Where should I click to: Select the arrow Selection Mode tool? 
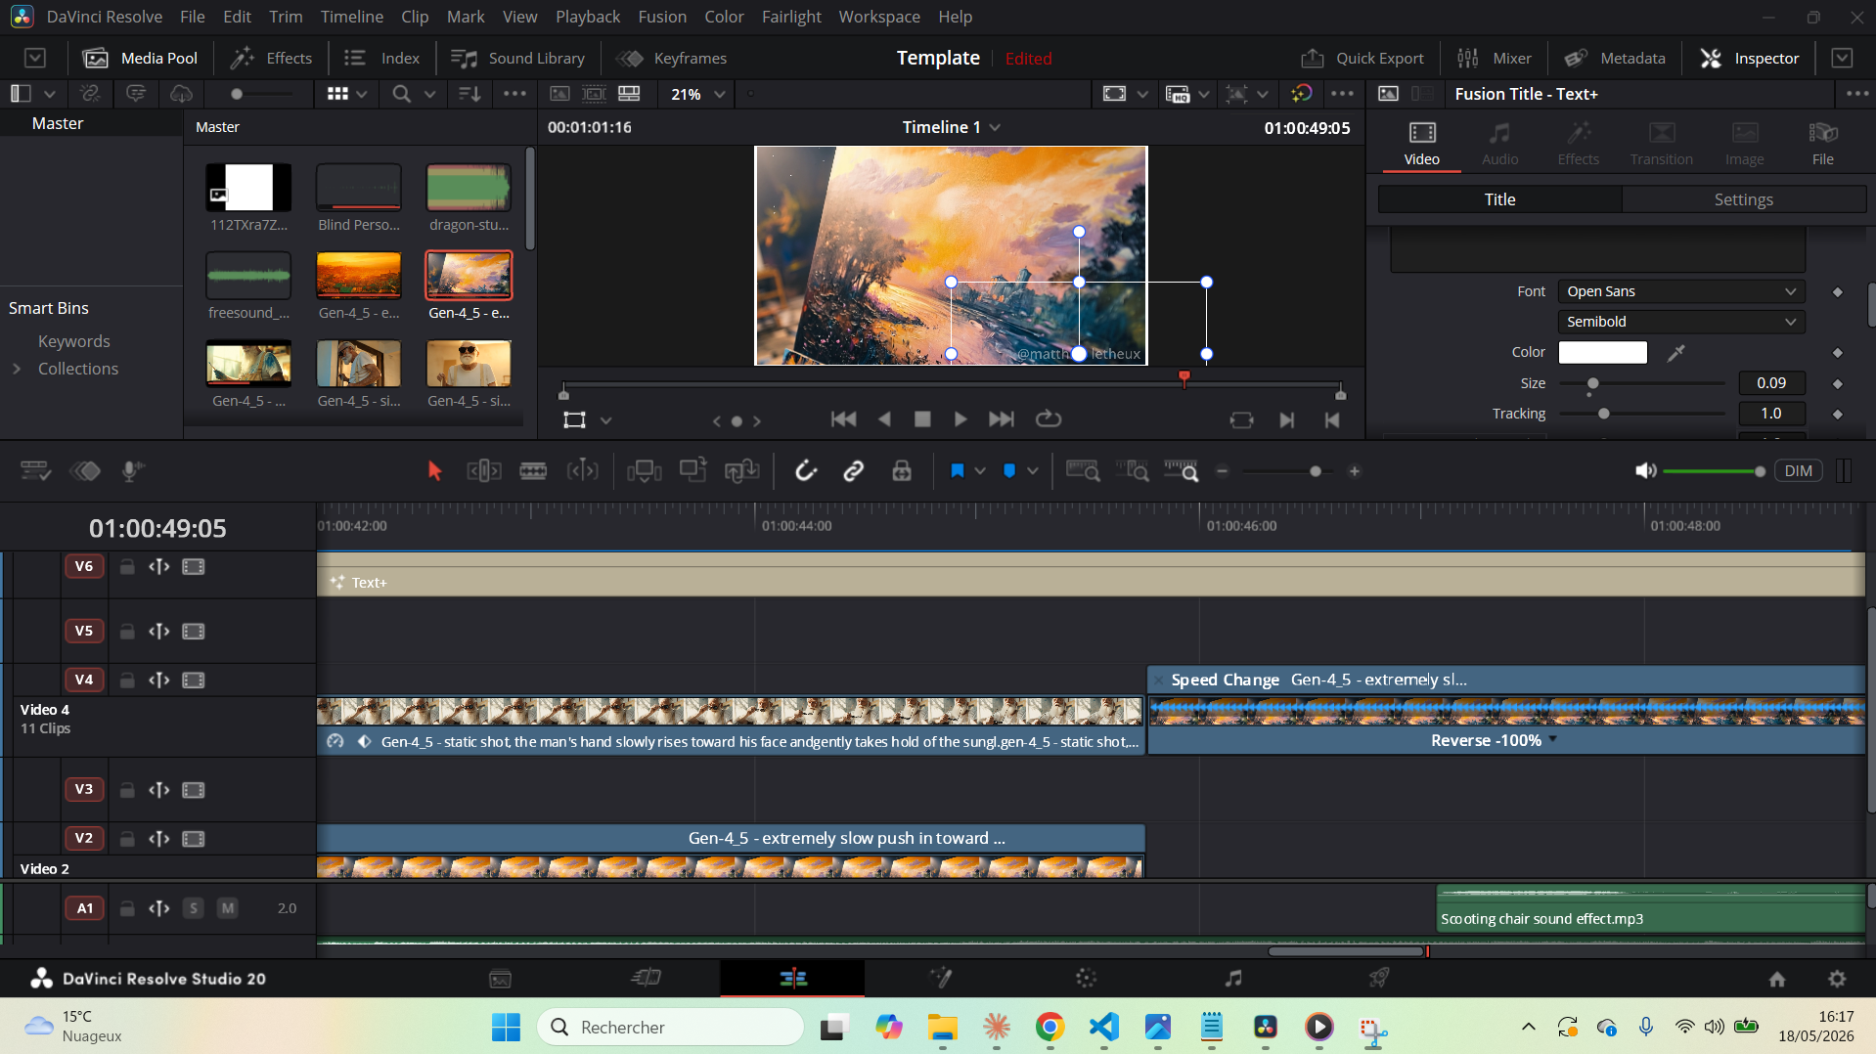(434, 471)
